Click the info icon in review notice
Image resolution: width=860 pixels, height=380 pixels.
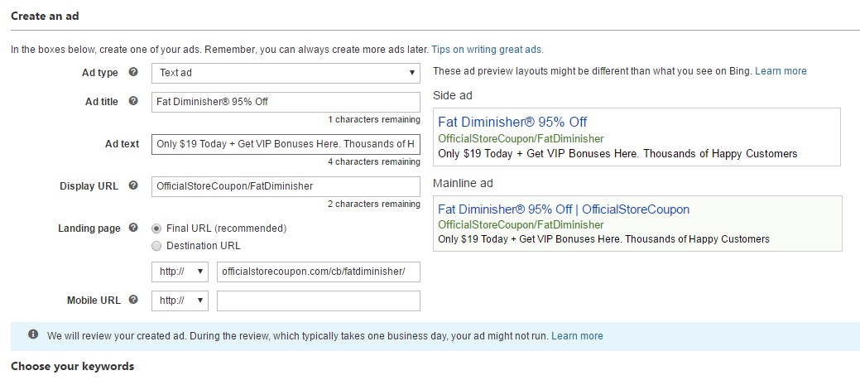tap(33, 334)
